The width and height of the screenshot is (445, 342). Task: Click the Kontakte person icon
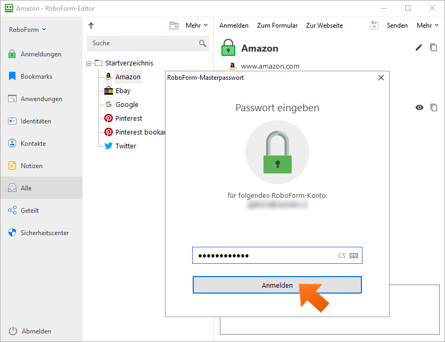pos(12,143)
